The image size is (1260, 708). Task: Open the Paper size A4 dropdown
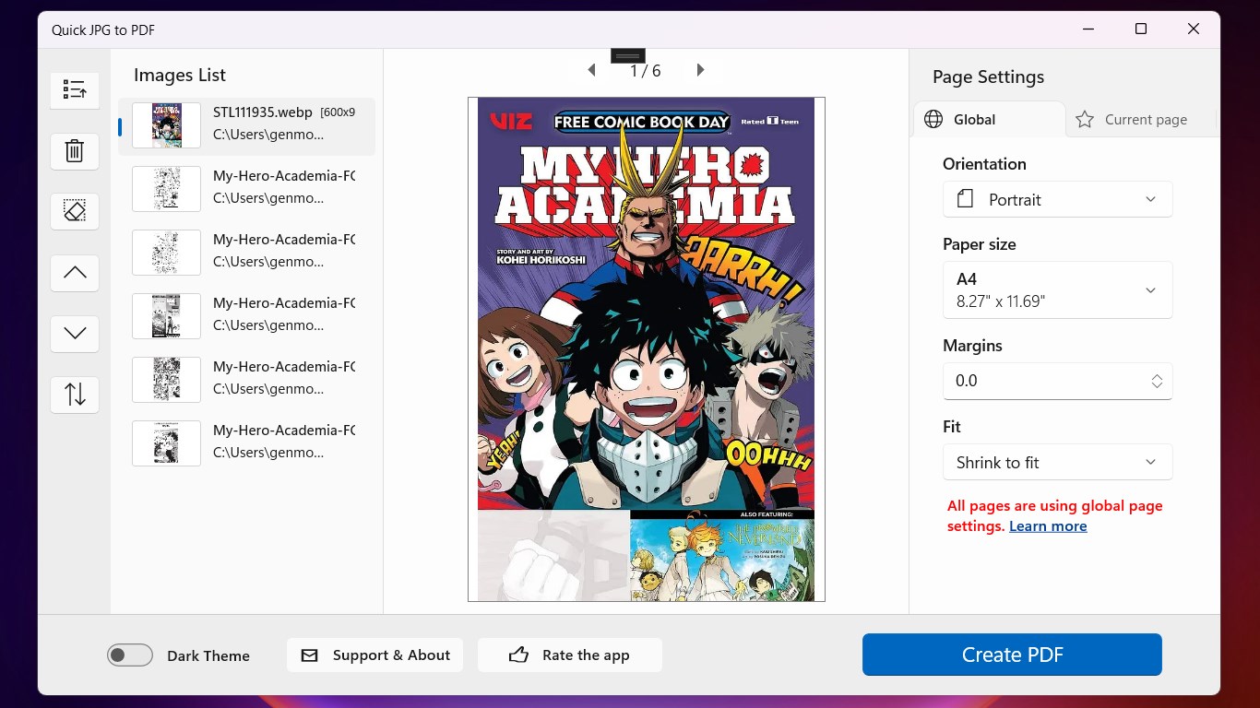click(x=1057, y=289)
